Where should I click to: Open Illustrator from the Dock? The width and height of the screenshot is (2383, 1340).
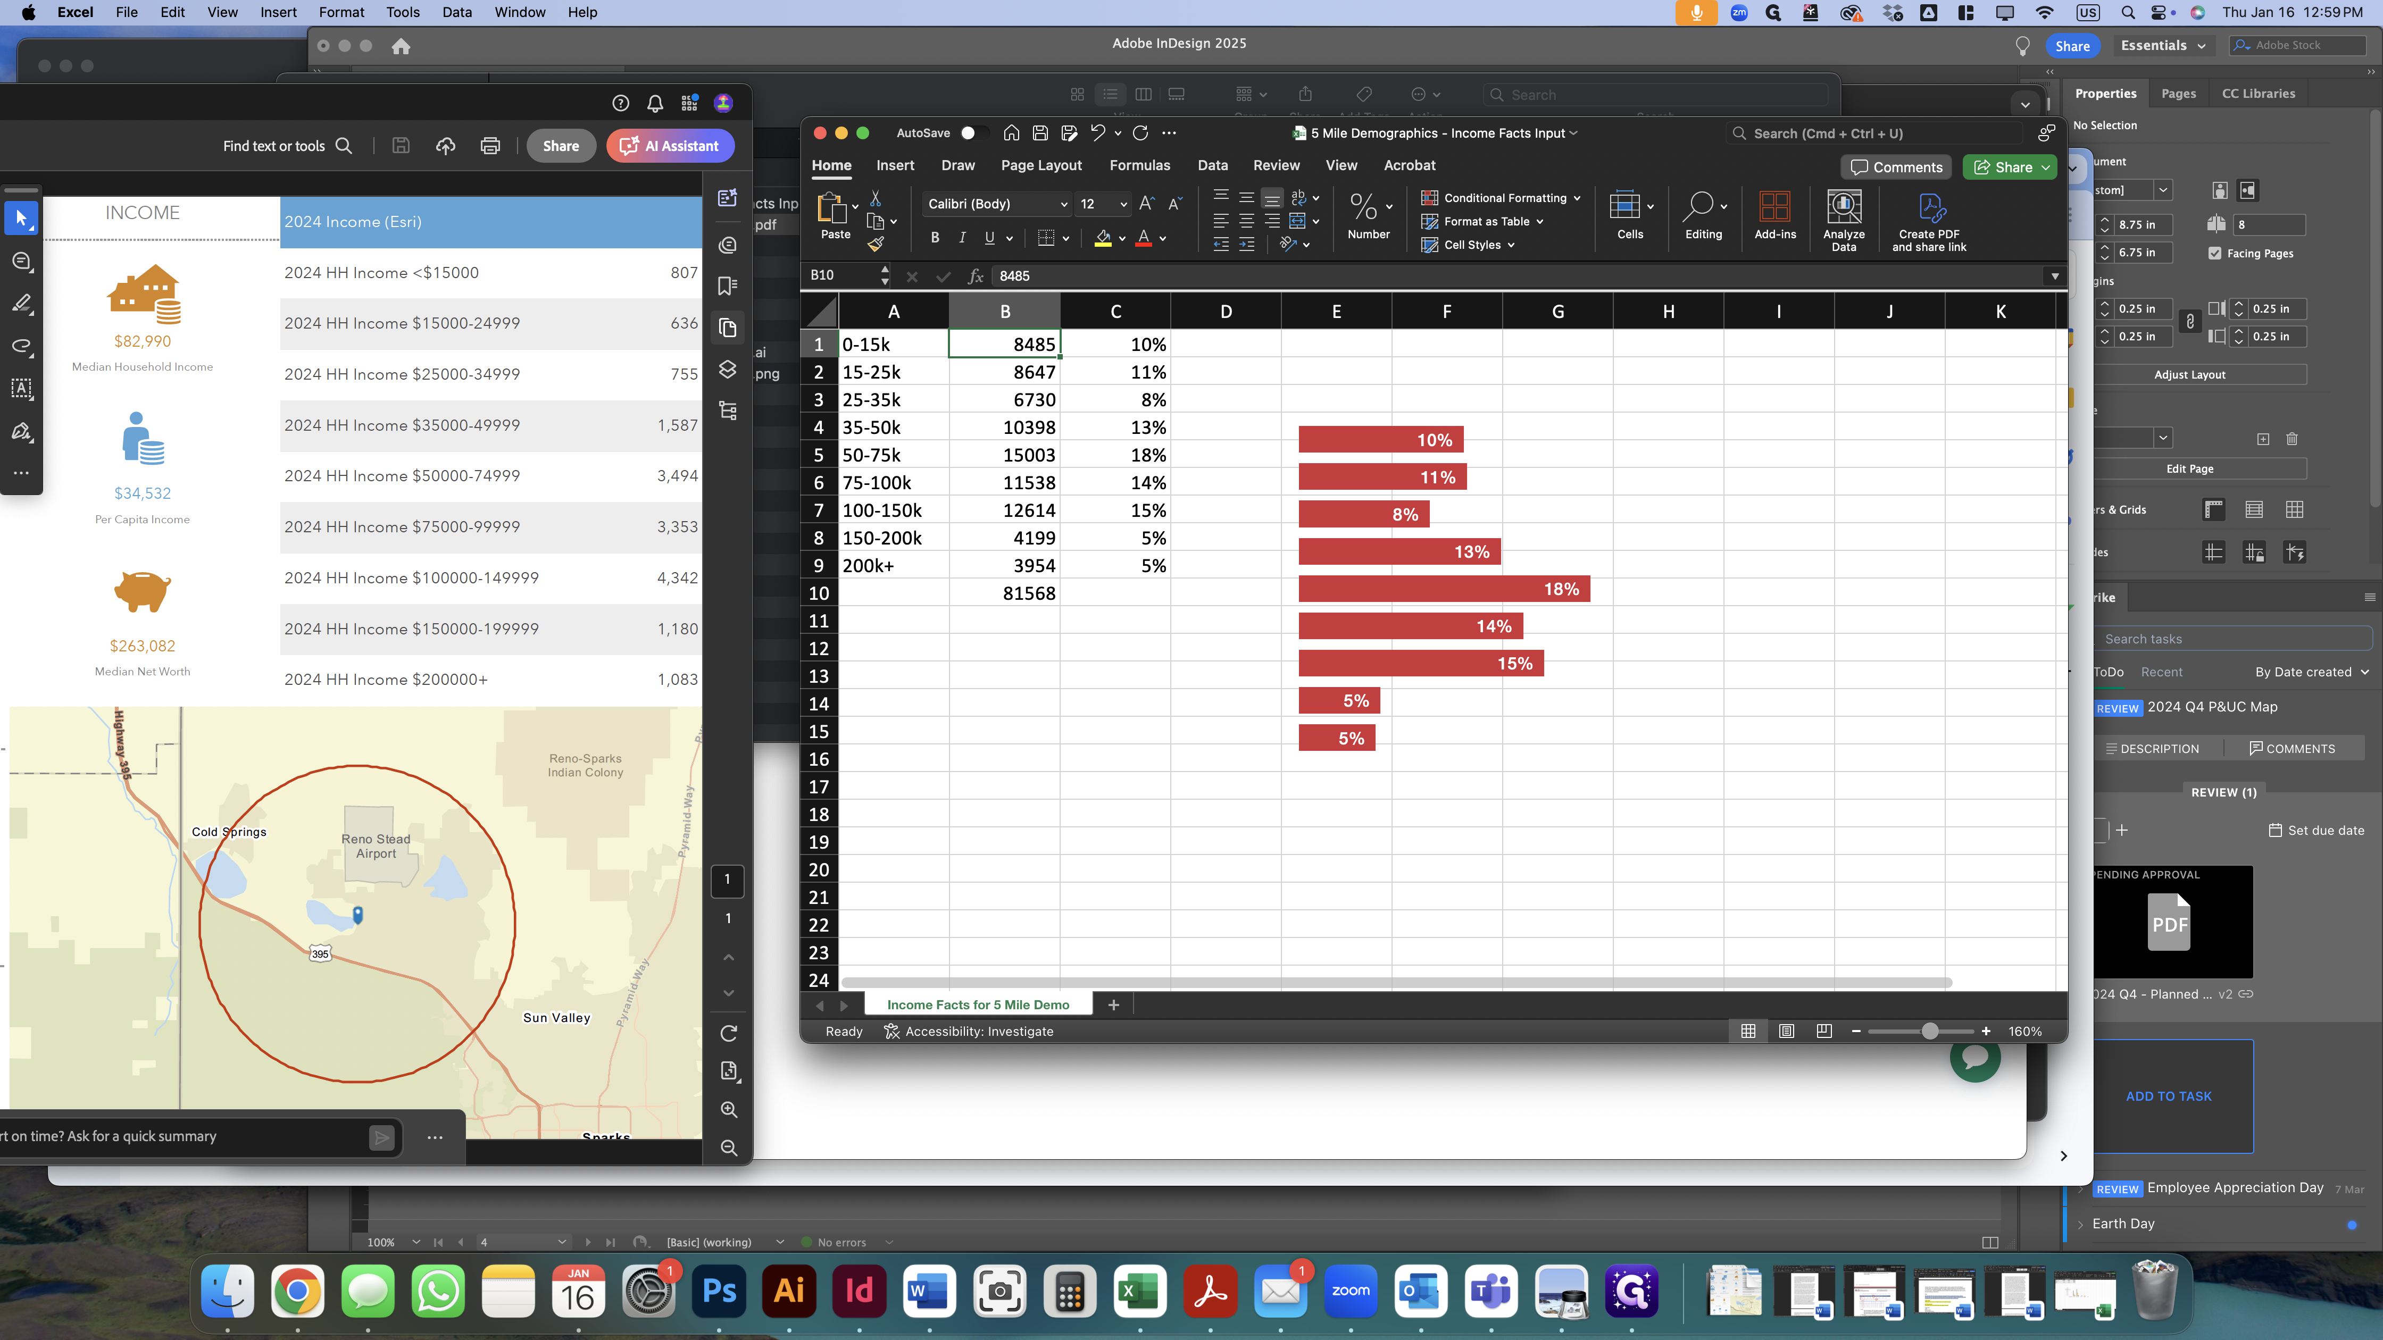point(789,1291)
